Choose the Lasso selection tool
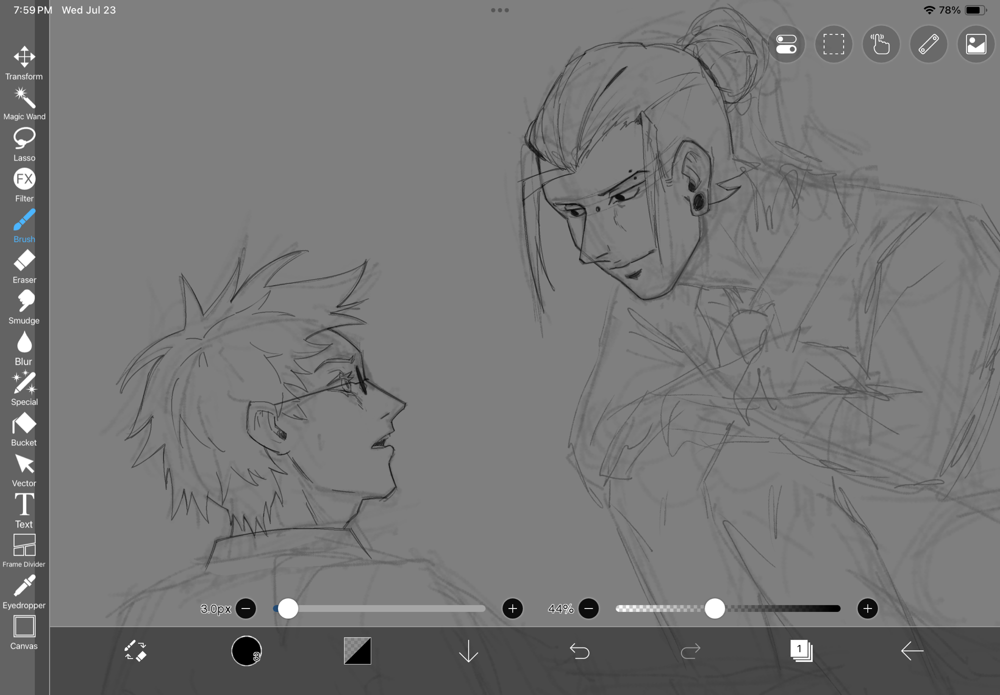Image resolution: width=1000 pixels, height=695 pixels. [24, 144]
